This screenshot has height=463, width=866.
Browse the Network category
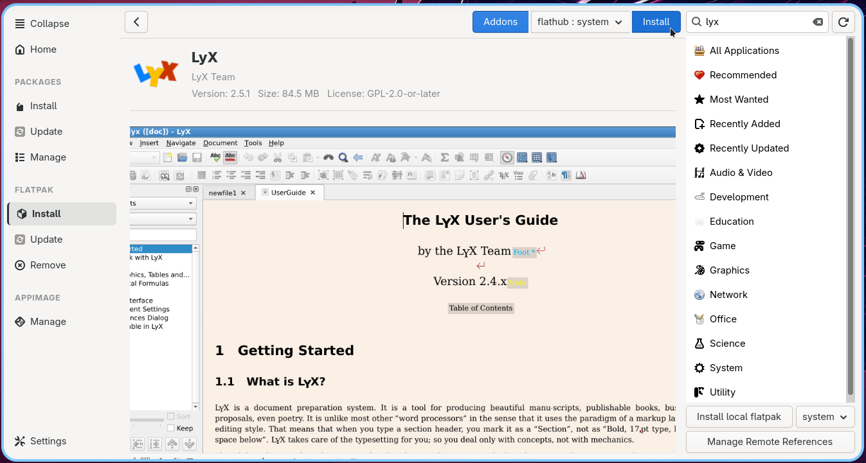point(766,295)
